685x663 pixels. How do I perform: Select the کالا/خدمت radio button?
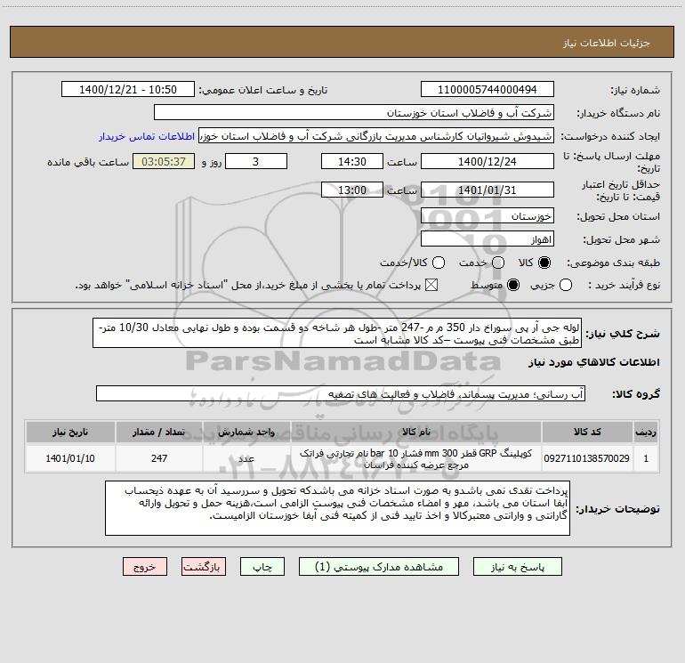pos(439,263)
